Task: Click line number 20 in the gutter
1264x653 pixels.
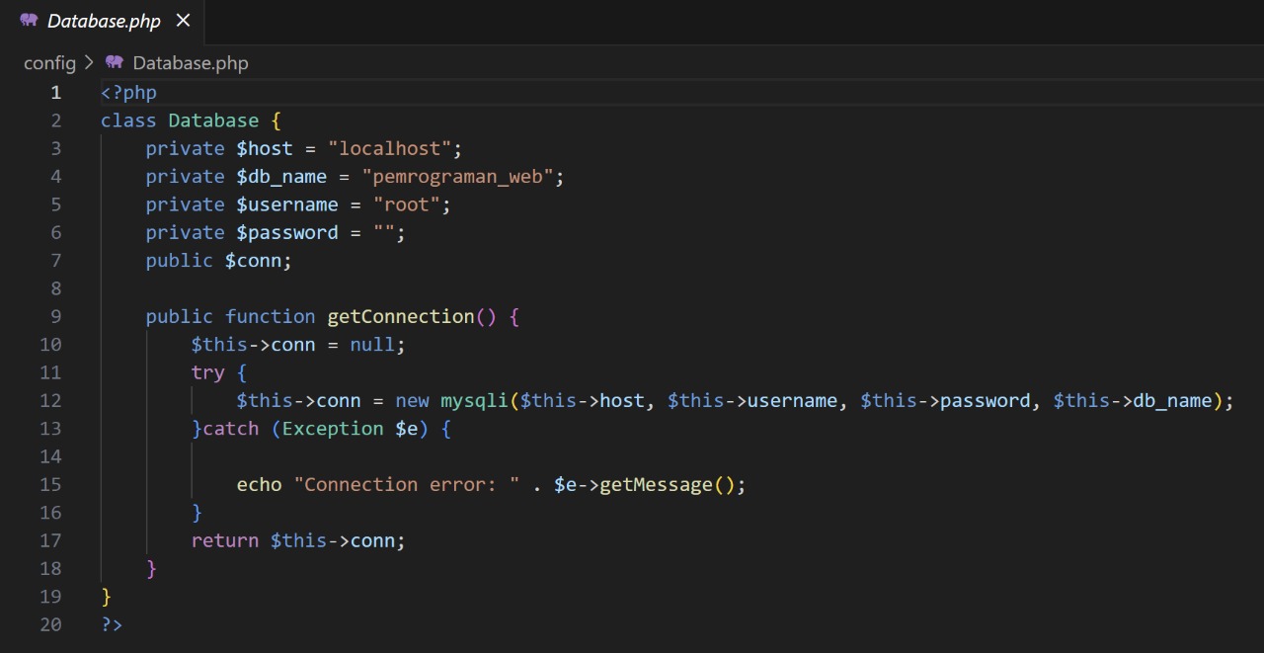Action: [x=50, y=625]
